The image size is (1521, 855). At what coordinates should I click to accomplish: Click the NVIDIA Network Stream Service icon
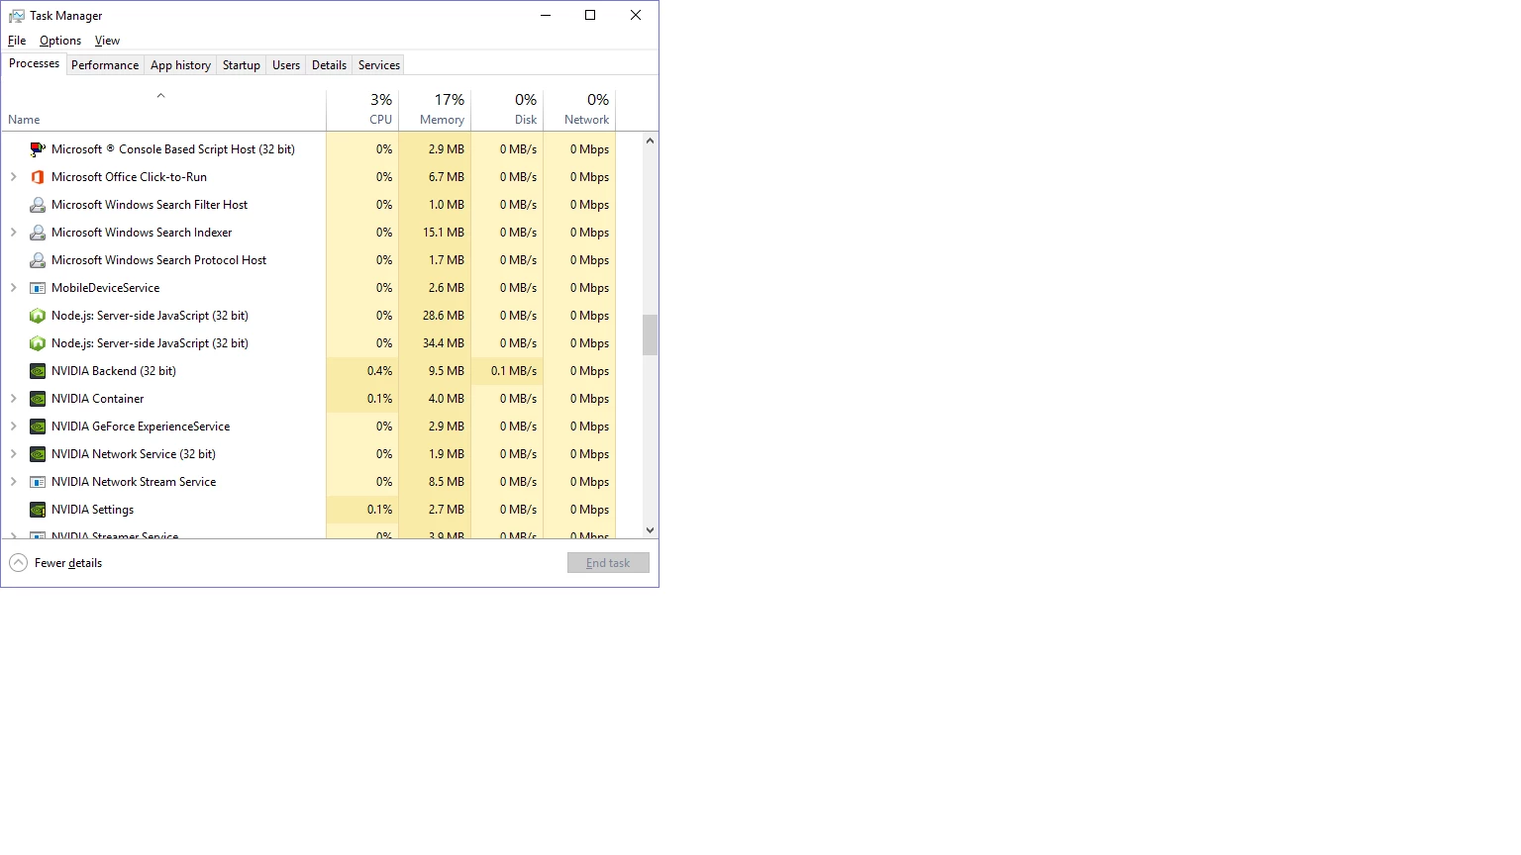pos(38,482)
